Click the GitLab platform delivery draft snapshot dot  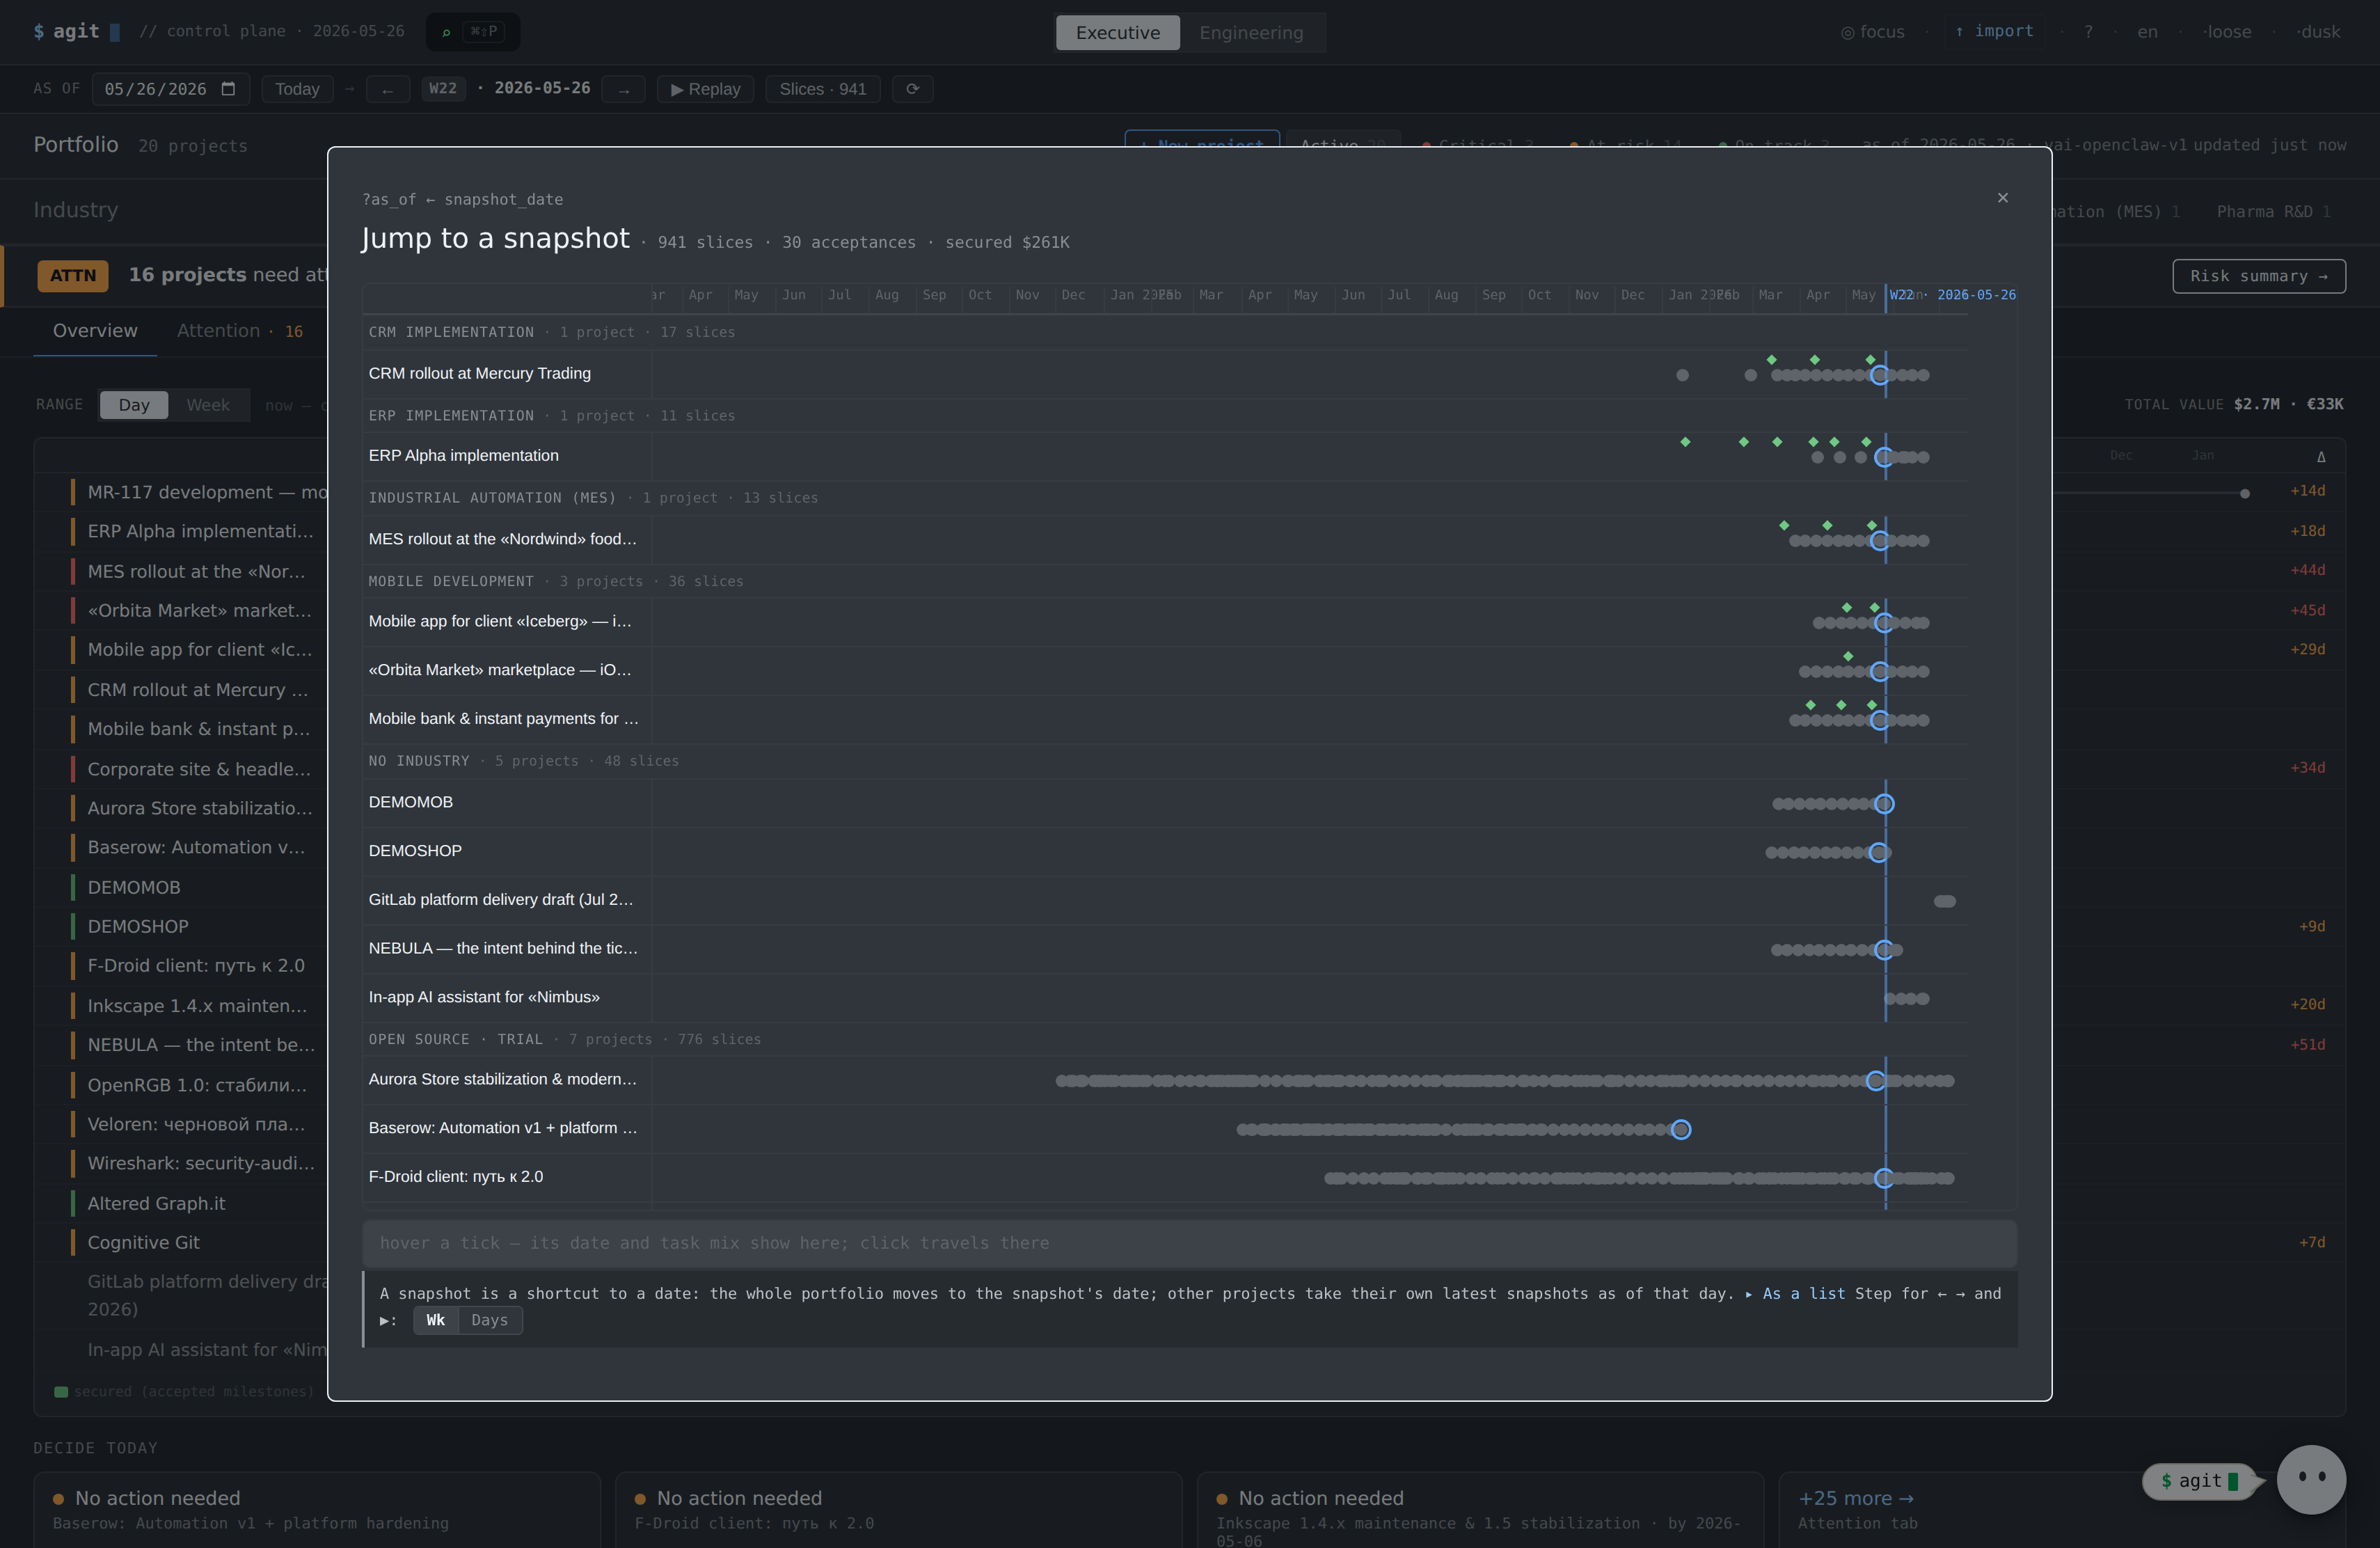1945,901
